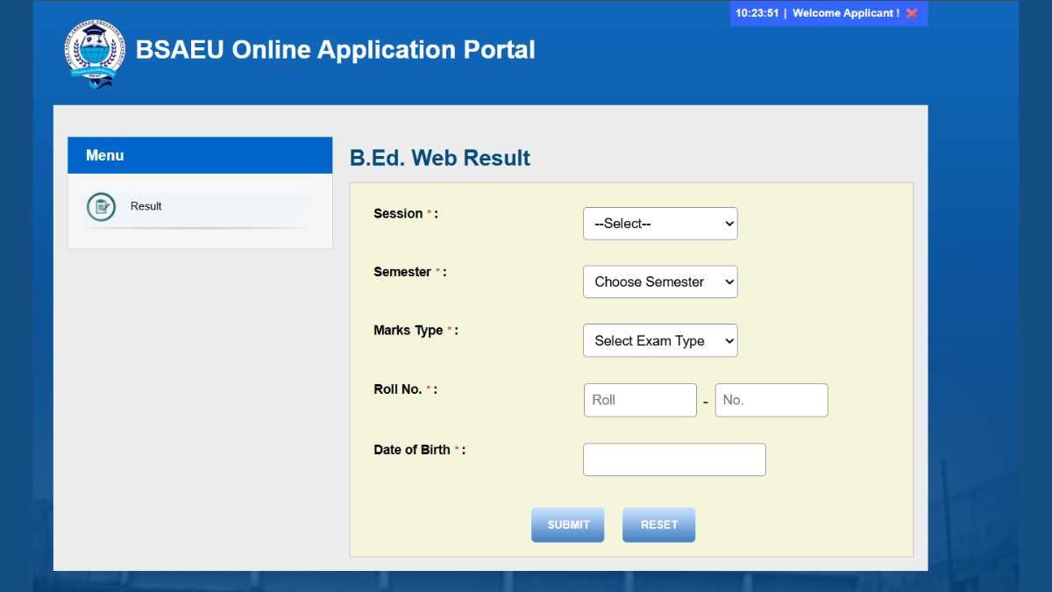The height and width of the screenshot is (592, 1052).
Task: Click the B.Ed. Web Result heading
Action: (x=441, y=158)
